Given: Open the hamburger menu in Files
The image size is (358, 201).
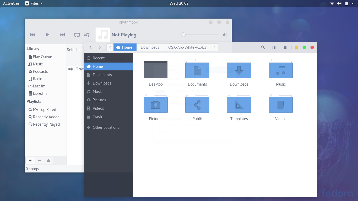Looking at the screenshot, I should point(285,47).
